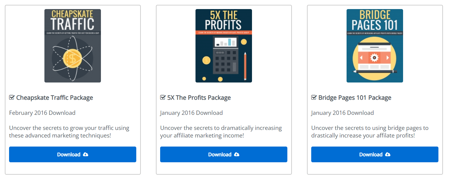Click the February 2016 Download text
This screenshot has width=449, height=181.
click(x=42, y=113)
